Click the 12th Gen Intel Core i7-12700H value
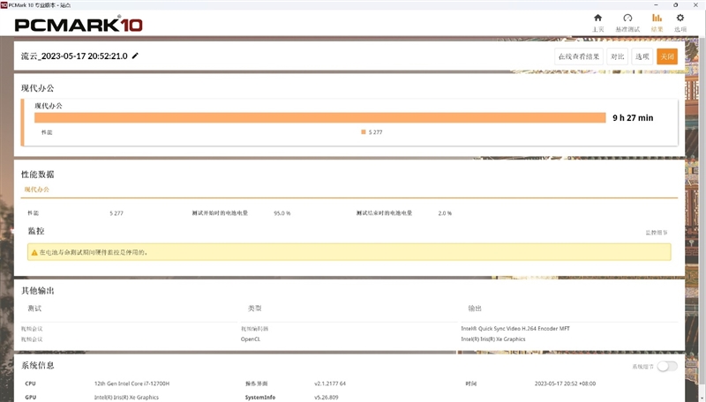 click(x=131, y=383)
